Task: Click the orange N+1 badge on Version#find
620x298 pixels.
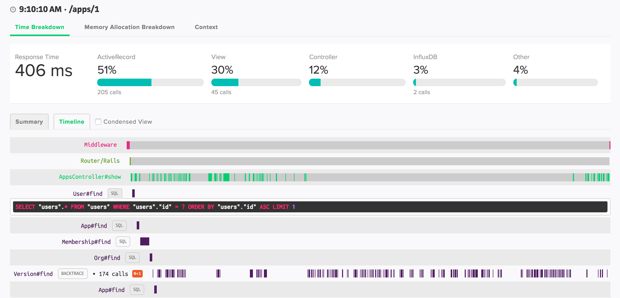Action: [137, 274]
